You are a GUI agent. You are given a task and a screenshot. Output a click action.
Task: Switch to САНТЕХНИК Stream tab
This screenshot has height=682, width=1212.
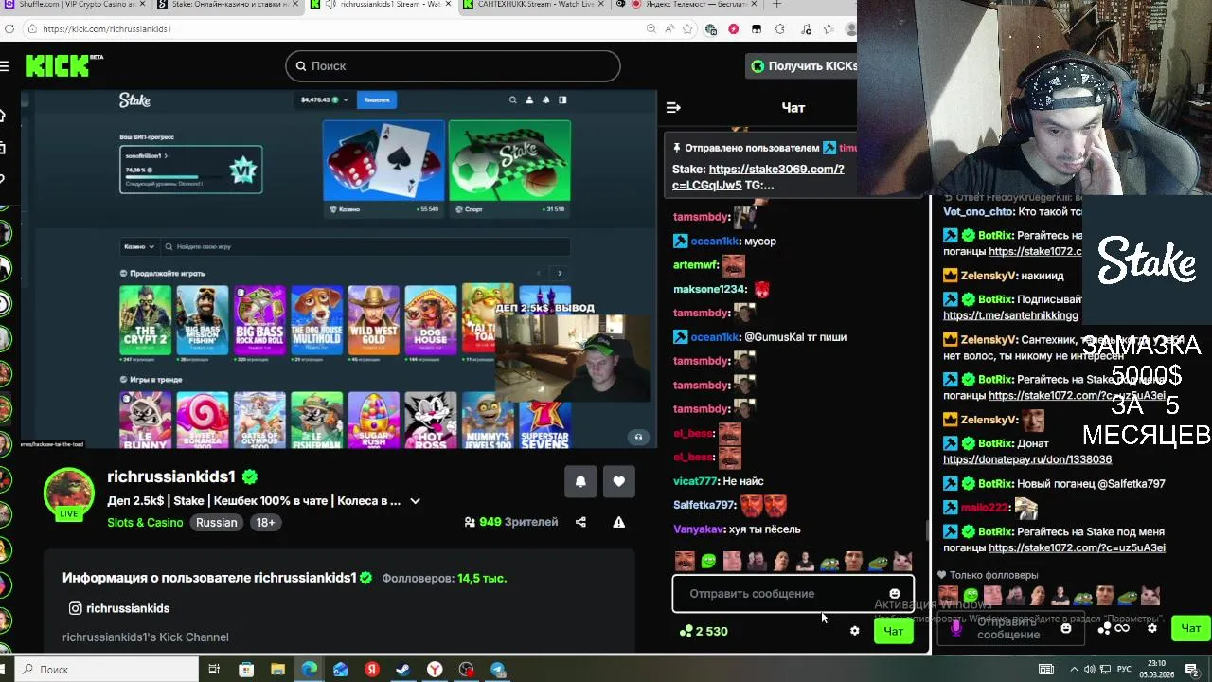(x=534, y=5)
